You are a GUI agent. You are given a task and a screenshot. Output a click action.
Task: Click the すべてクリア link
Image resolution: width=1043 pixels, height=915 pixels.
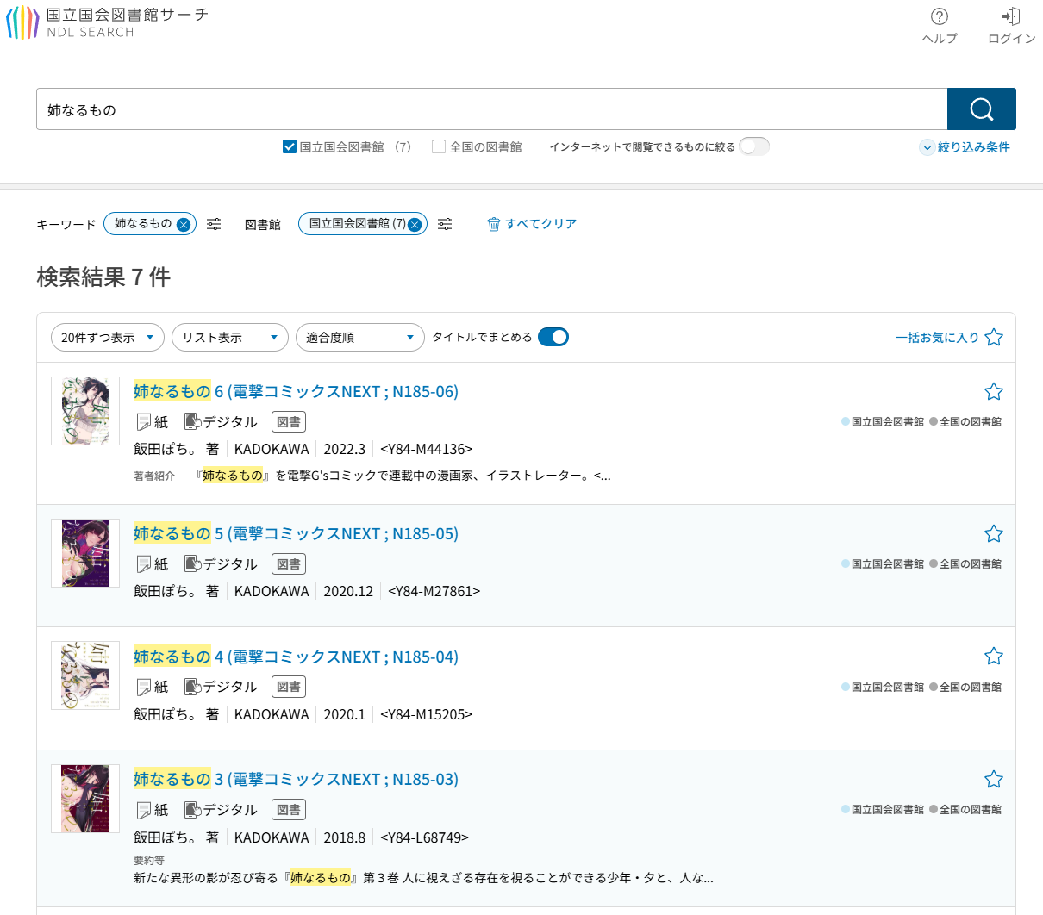540,224
